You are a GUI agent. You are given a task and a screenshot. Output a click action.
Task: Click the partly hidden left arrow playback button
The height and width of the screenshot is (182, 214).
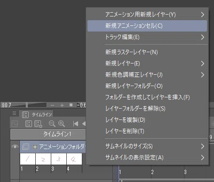pos(84,124)
